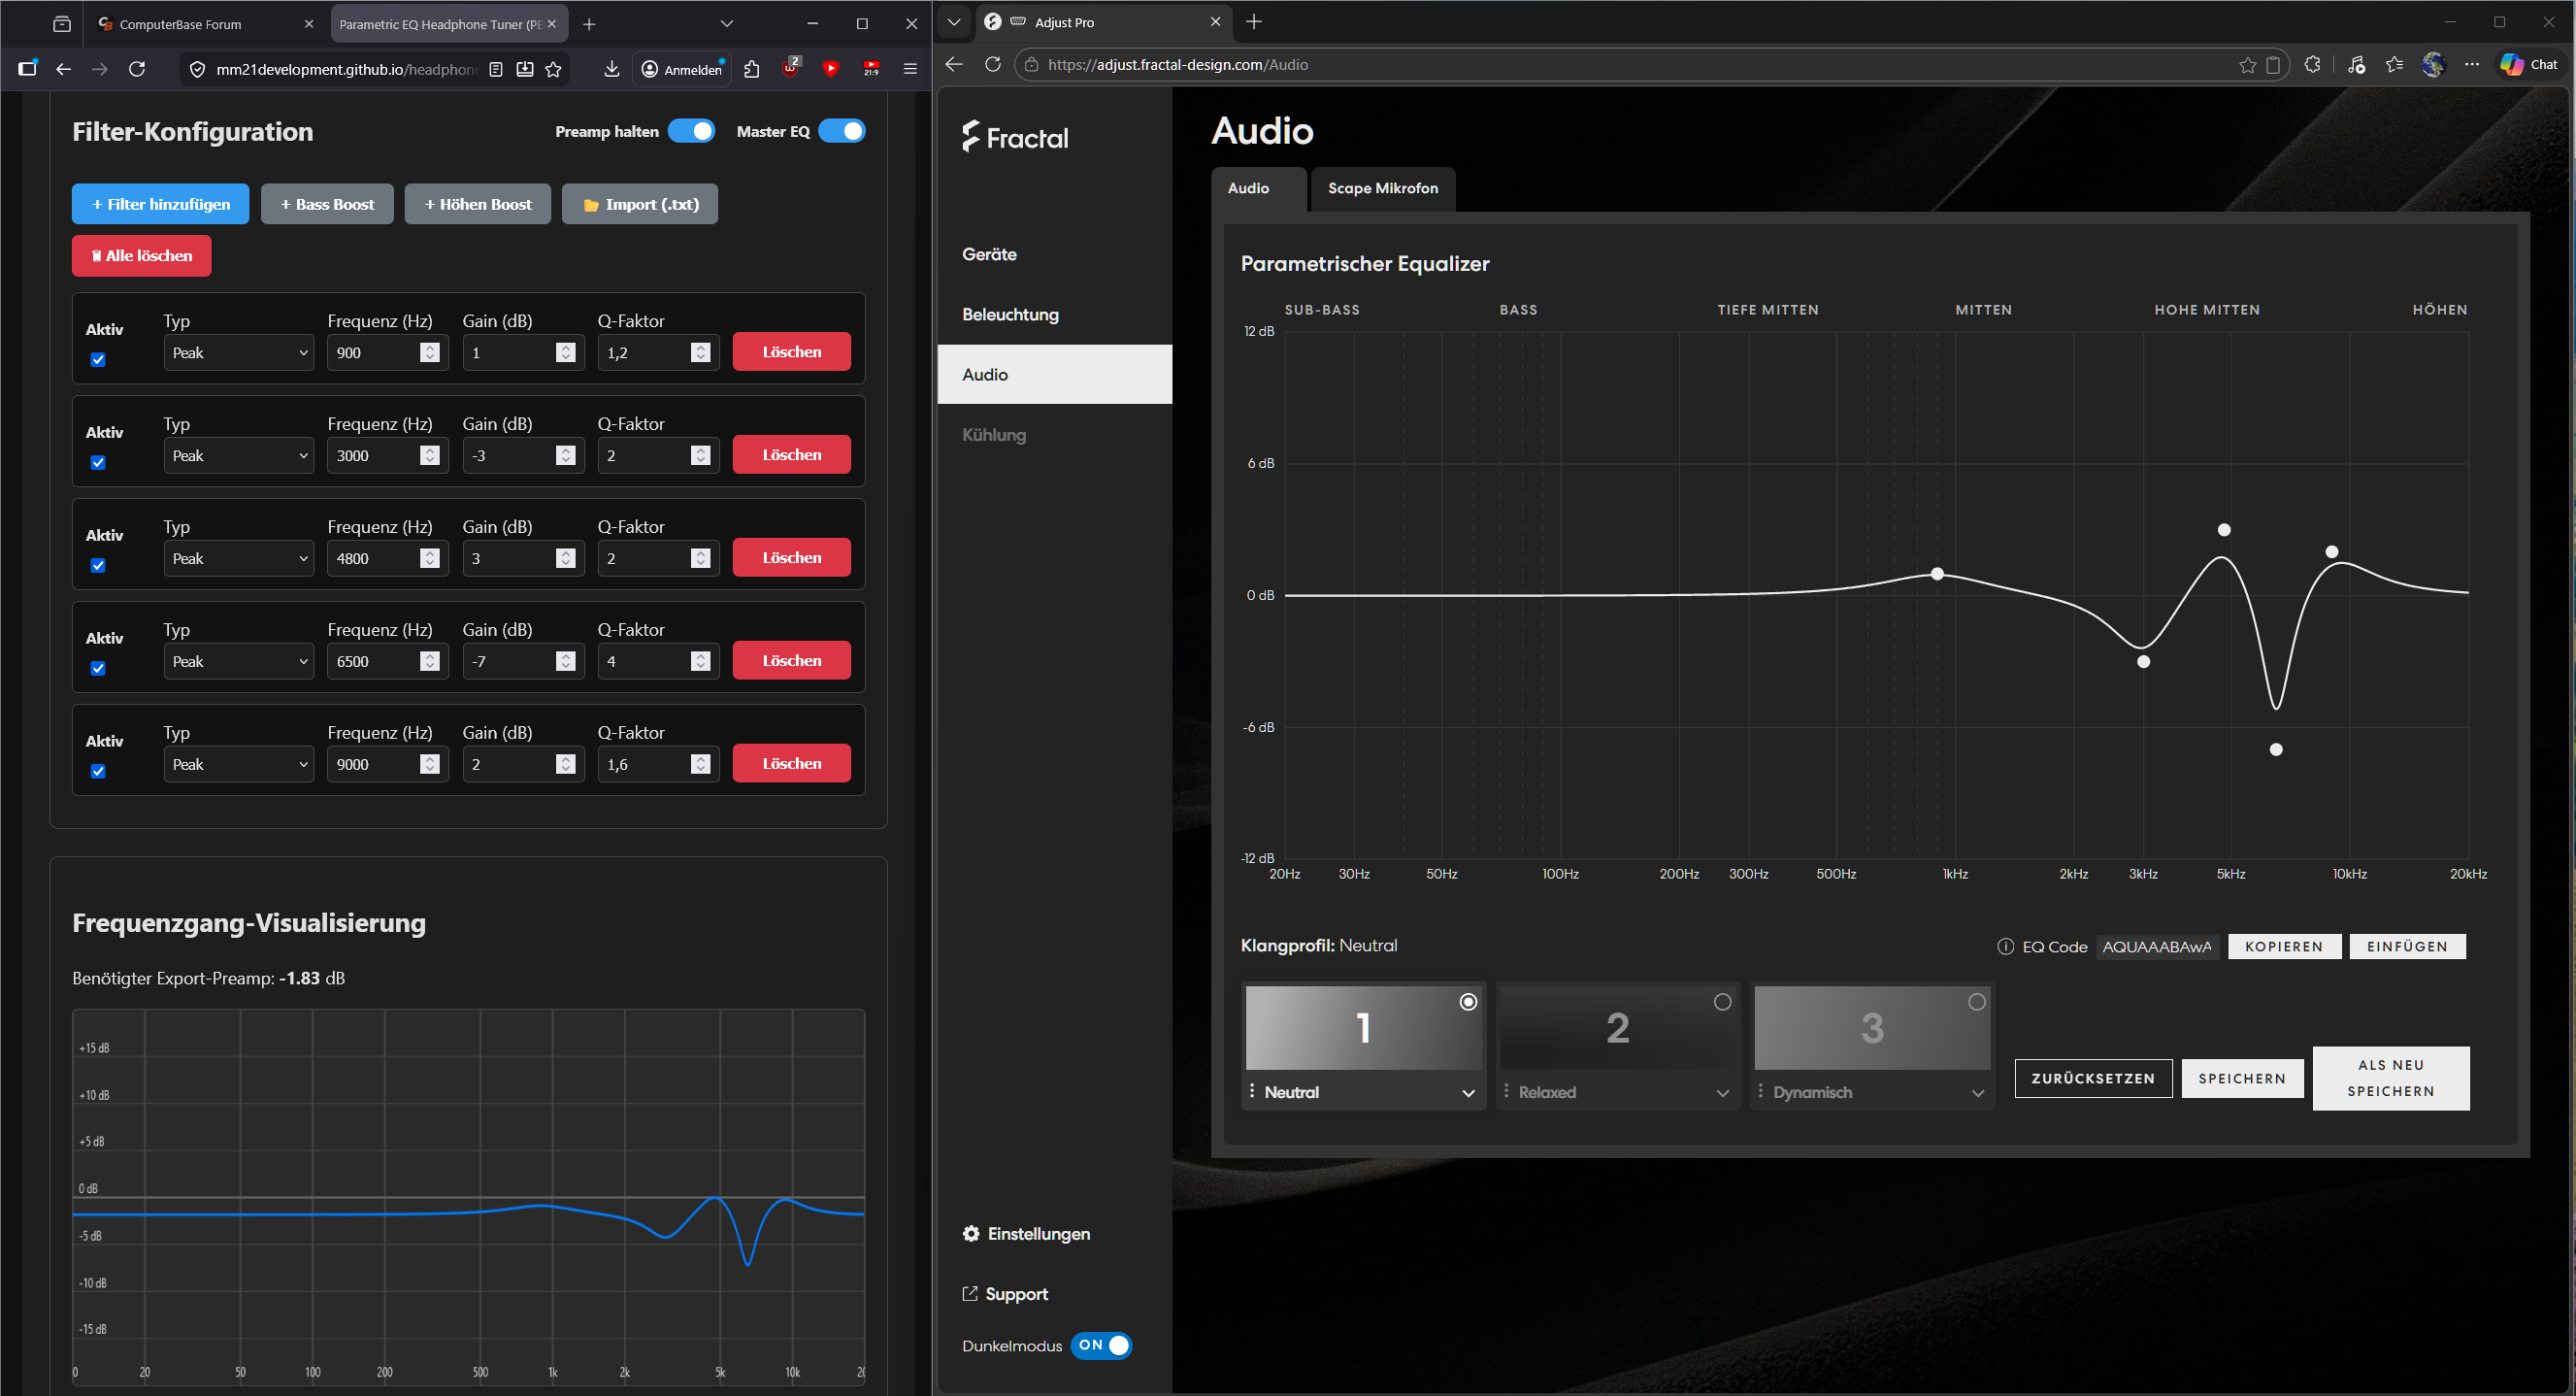Click Firefox downloads arrow icon
The width and height of the screenshot is (2576, 1396).
point(612,69)
